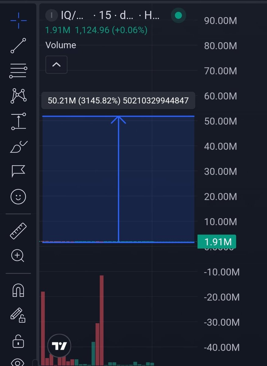The height and width of the screenshot is (366, 267).
Task: Click the zoom in magnifier tool
Action: coord(18,256)
